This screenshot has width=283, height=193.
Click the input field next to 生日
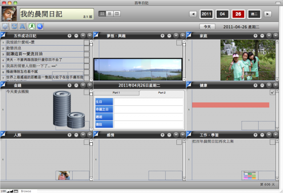[149, 102]
